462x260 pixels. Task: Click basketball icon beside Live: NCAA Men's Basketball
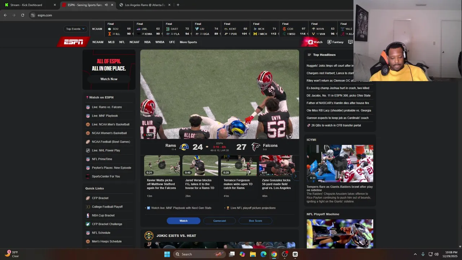point(88,125)
